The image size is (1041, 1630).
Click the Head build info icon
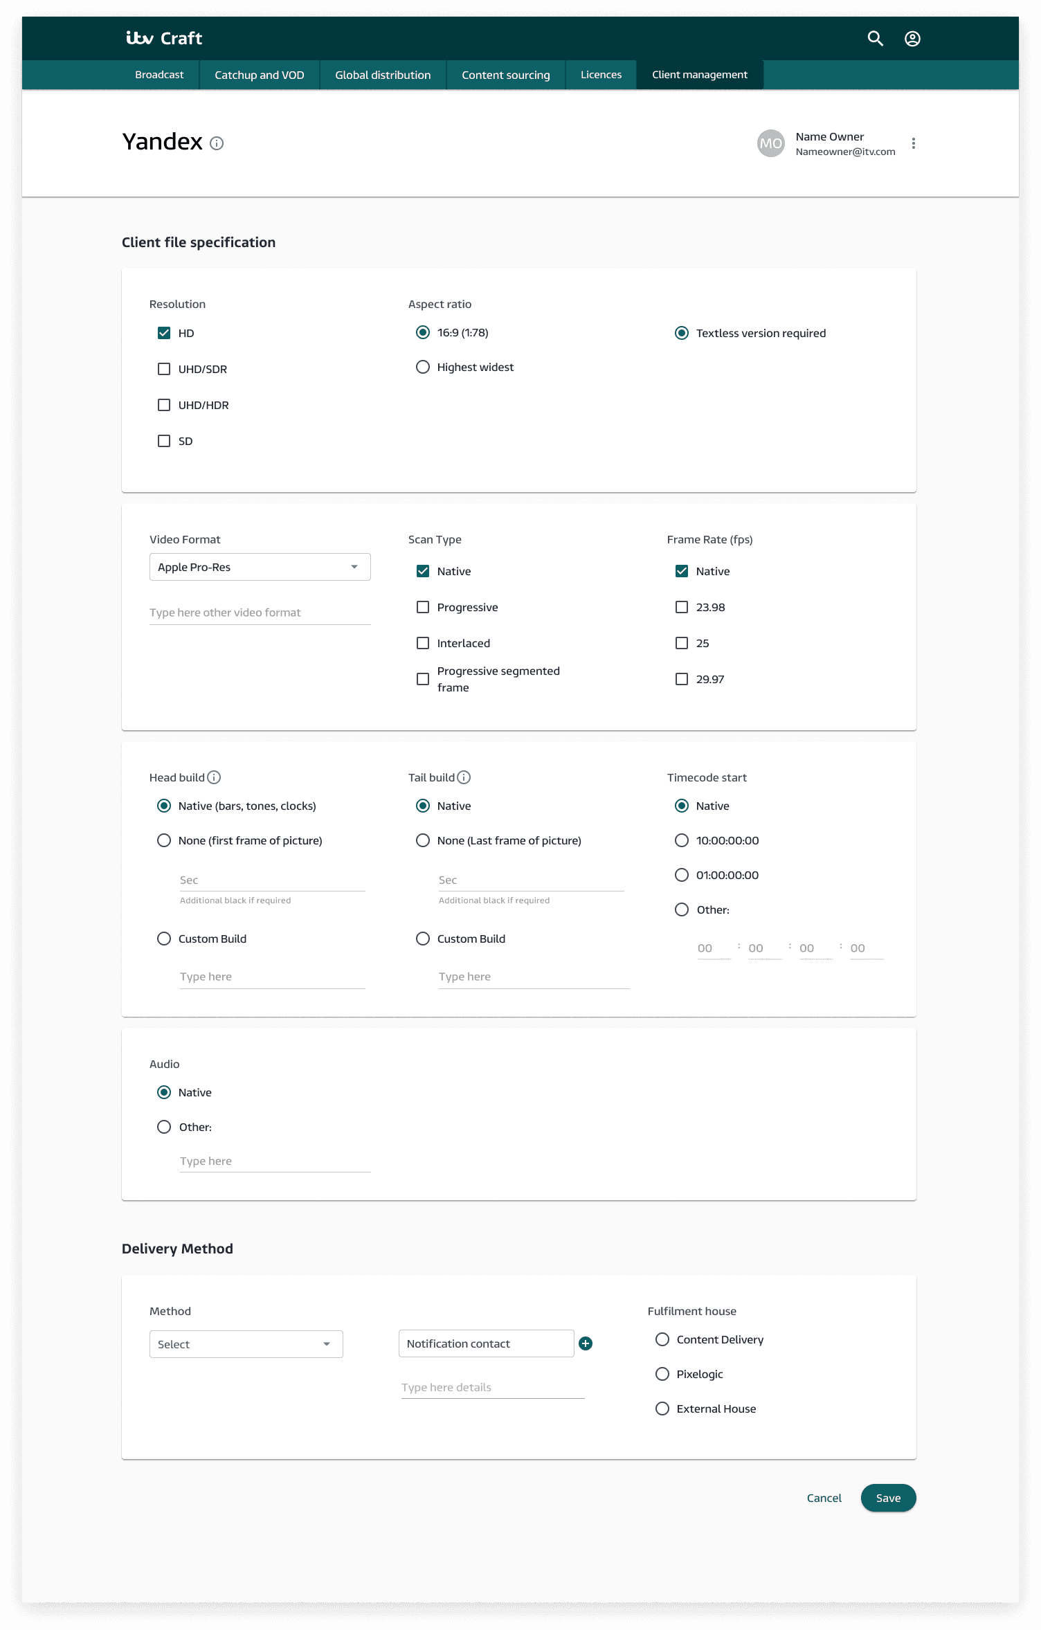[215, 777]
